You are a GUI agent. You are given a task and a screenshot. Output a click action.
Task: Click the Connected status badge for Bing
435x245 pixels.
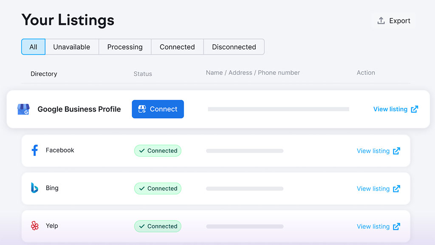(x=158, y=189)
